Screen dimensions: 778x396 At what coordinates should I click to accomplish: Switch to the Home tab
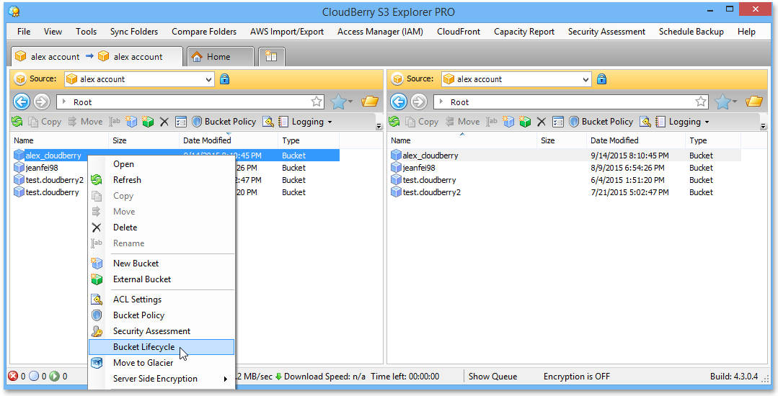pos(221,56)
